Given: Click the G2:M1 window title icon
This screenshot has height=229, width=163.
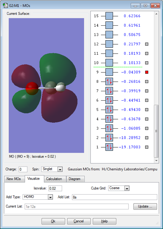Looking at the screenshot, I should tap(5, 5).
